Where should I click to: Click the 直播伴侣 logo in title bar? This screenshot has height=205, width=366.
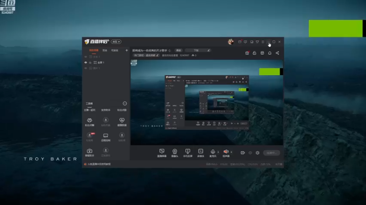(x=97, y=41)
